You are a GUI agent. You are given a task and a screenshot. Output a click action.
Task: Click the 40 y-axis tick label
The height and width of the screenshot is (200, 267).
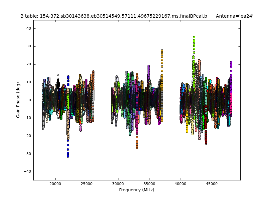coord(29,29)
